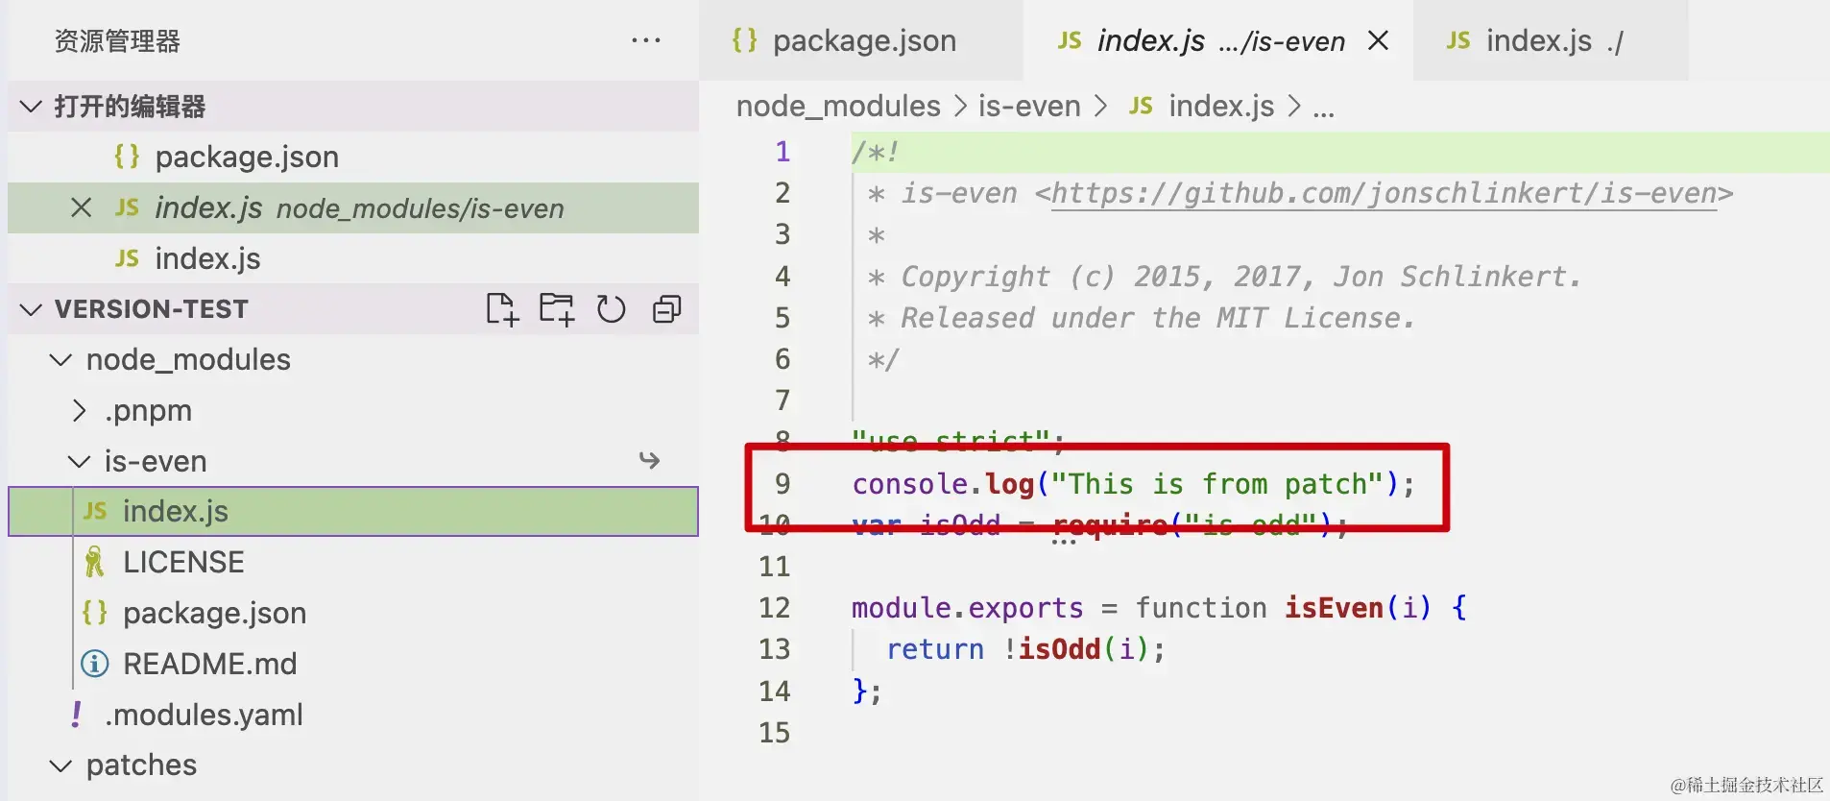Click the return !isOdd(i) line

[x=1025, y=650]
